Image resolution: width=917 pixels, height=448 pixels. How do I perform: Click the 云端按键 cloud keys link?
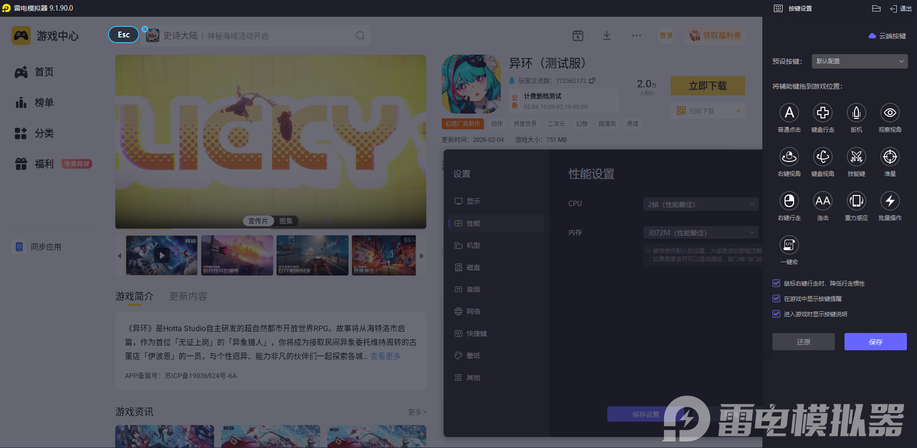888,36
